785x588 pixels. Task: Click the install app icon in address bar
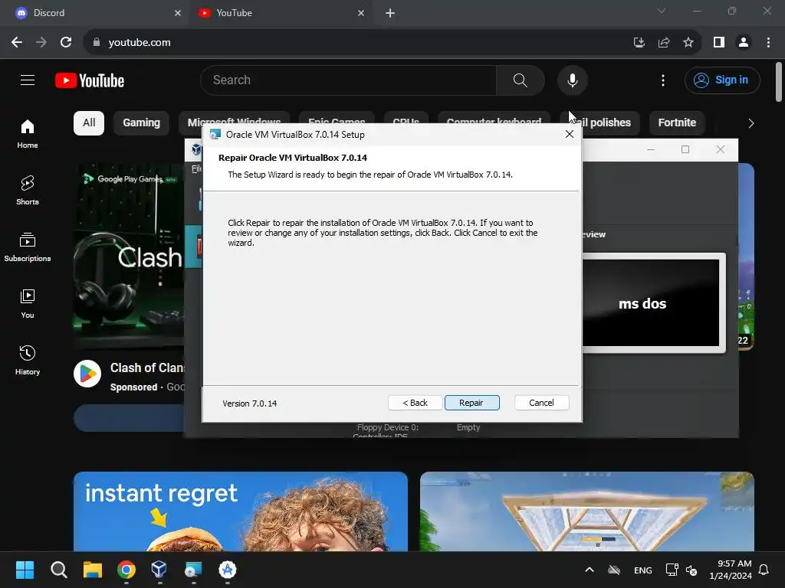click(639, 42)
